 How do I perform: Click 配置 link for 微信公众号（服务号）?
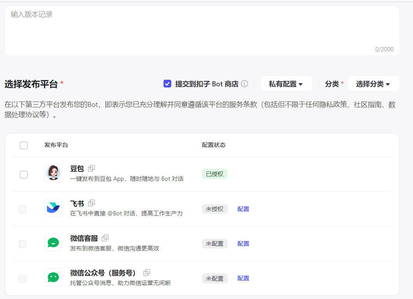pos(243,278)
